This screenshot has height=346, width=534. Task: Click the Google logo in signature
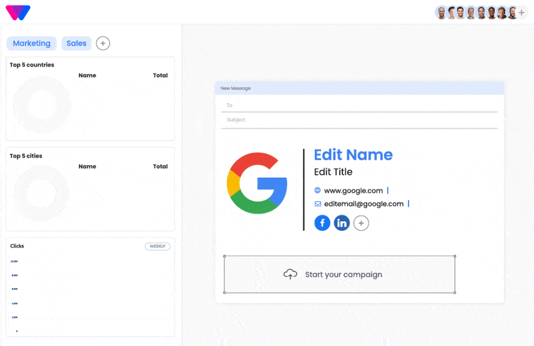[x=257, y=183]
